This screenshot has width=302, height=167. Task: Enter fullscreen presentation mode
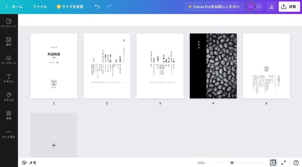pos(284,163)
